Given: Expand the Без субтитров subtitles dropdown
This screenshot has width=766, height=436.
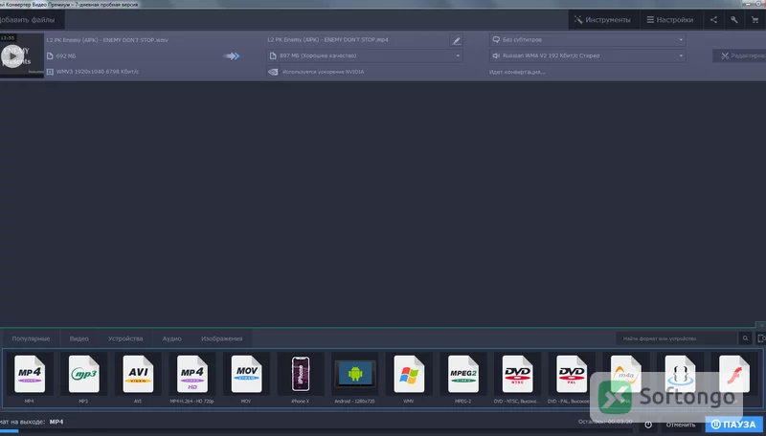Looking at the screenshot, I should [x=587, y=39].
